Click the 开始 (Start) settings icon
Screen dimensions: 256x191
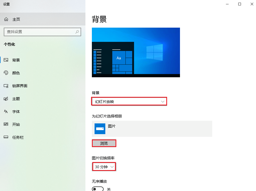pyautogui.click(x=6, y=124)
